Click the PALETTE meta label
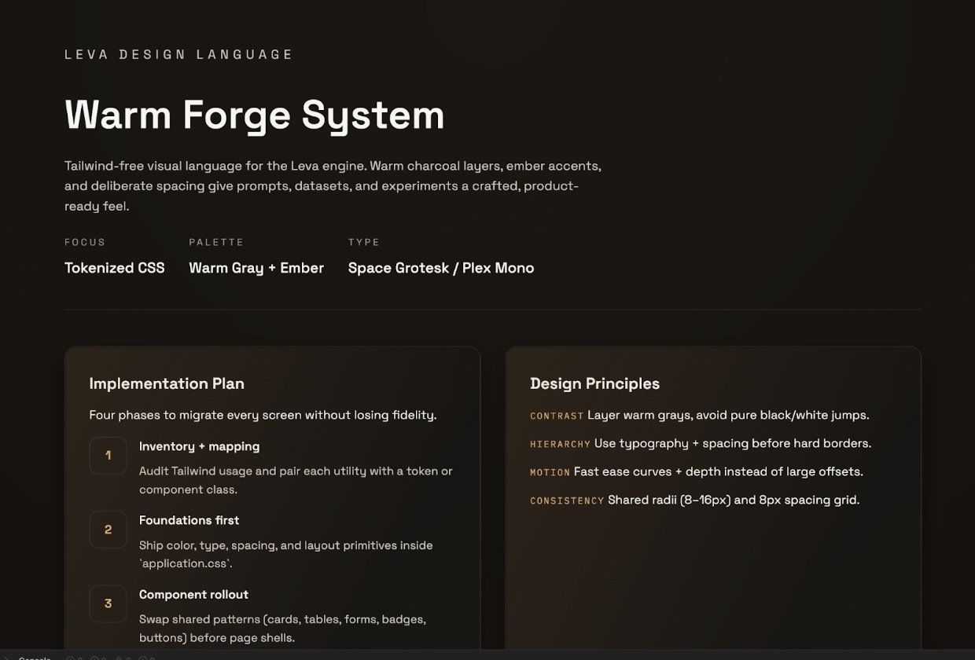 [x=216, y=242]
